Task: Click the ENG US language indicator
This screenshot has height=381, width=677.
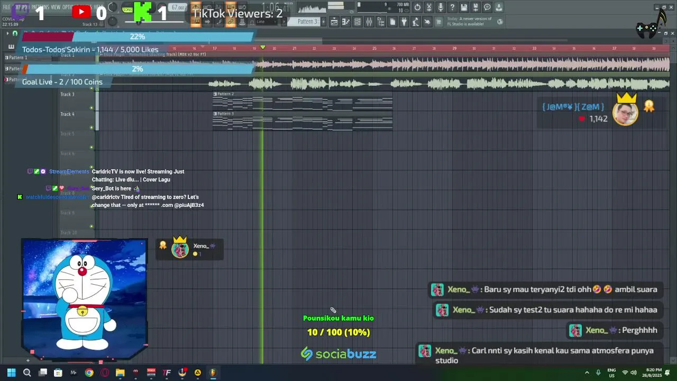Action: click(x=611, y=373)
